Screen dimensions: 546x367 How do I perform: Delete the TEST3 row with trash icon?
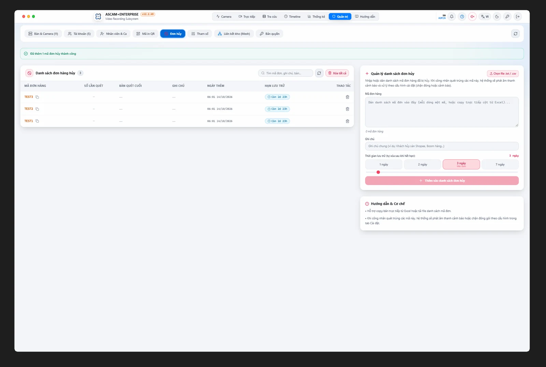click(x=347, y=97)
